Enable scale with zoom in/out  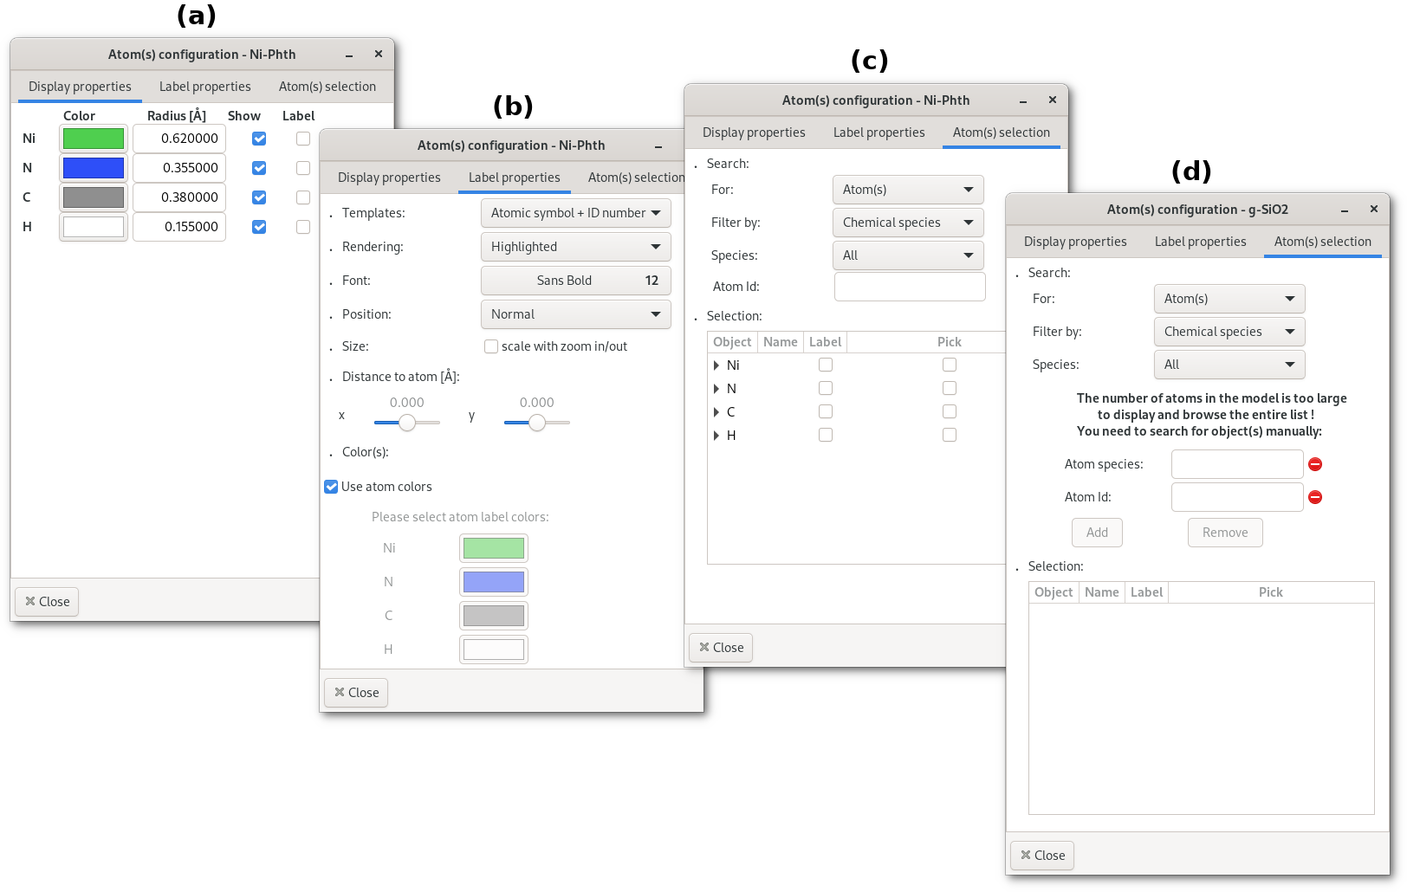[491, 346]
